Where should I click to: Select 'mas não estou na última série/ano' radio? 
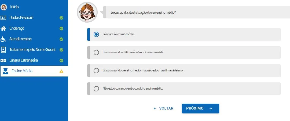point(96,71)
